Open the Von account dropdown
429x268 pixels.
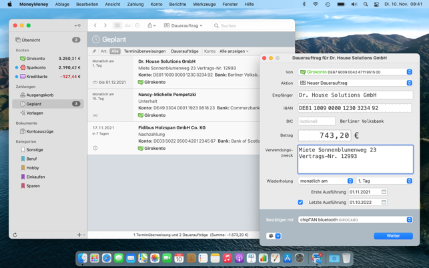(356, 72)
